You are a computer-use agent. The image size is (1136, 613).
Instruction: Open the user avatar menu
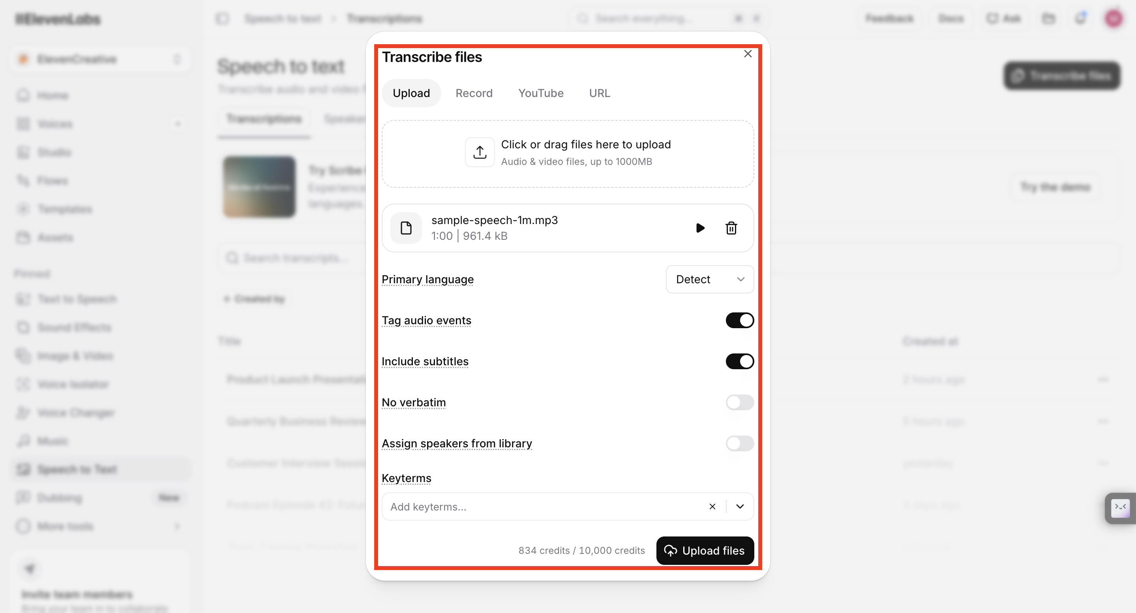(1114, 18)
